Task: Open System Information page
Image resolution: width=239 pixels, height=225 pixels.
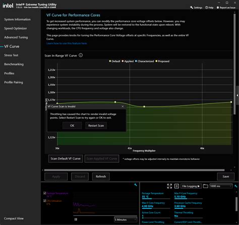Action: click(x=17, y=19)
